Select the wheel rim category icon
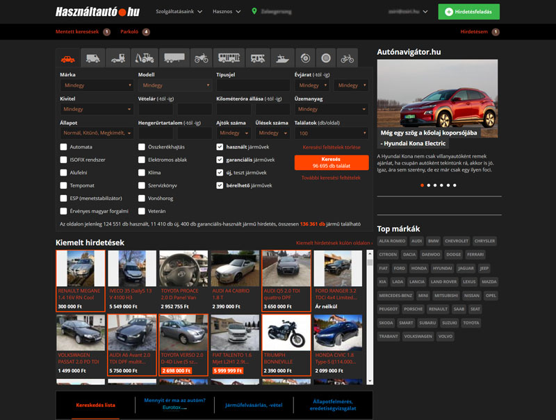The width and height of the screenshot is (556, 420). [326, 58]
